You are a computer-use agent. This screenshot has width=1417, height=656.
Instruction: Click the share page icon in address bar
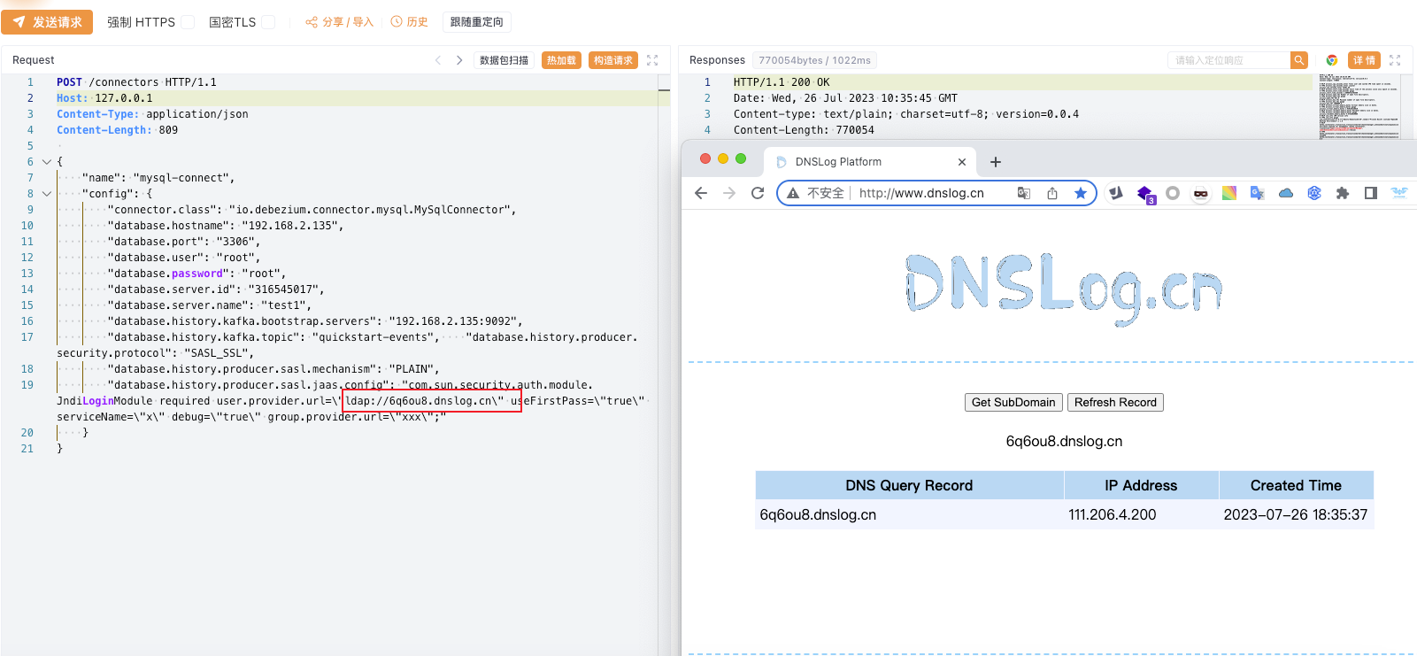point(1052,193)
